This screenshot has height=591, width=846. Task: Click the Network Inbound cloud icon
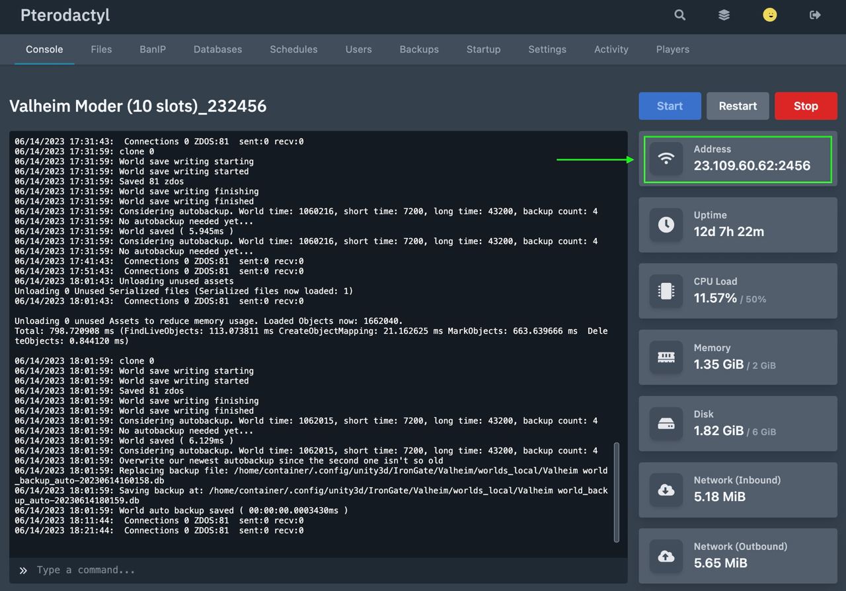(x=666, y=490)
